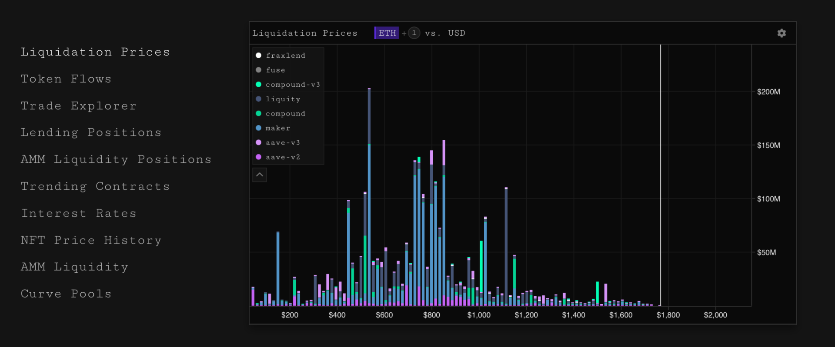This screenshot has width=835, height=347.
Task: Toggle compound-v3 series in legend
Action: pyautogui.click(x=288, y=85)
